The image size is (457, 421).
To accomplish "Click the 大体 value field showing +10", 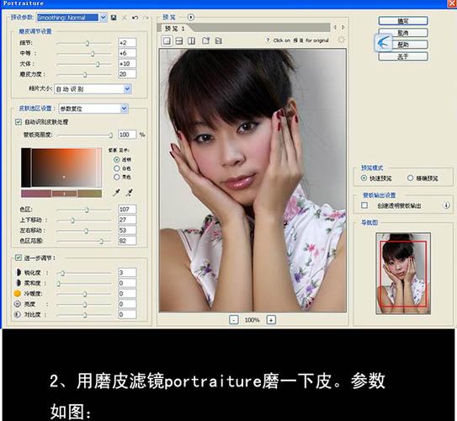I will [127, 63].
